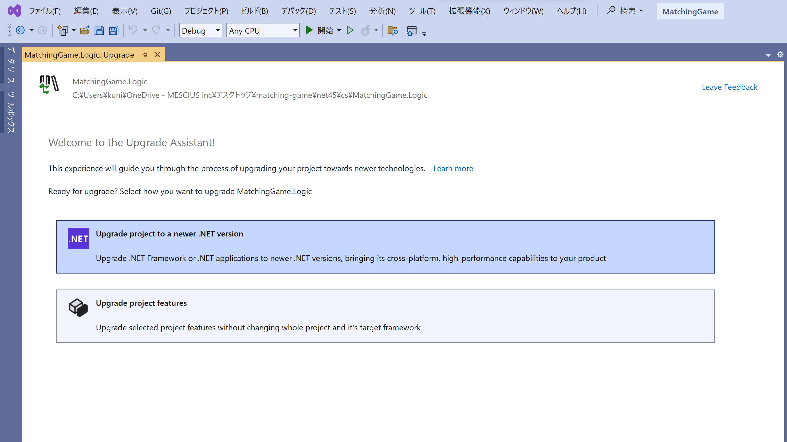Click the project features cube icon
787x442 pixels.
pos(78,307)
